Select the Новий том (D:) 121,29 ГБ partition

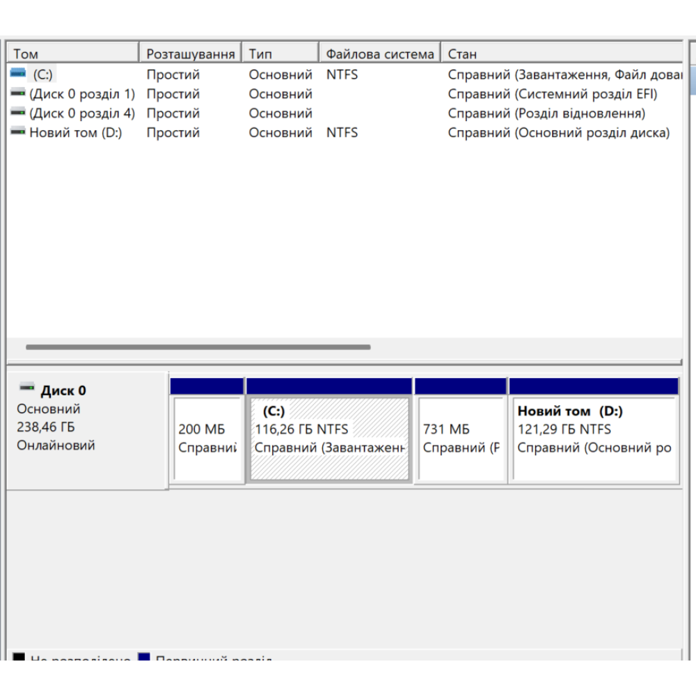coord(594,438)
